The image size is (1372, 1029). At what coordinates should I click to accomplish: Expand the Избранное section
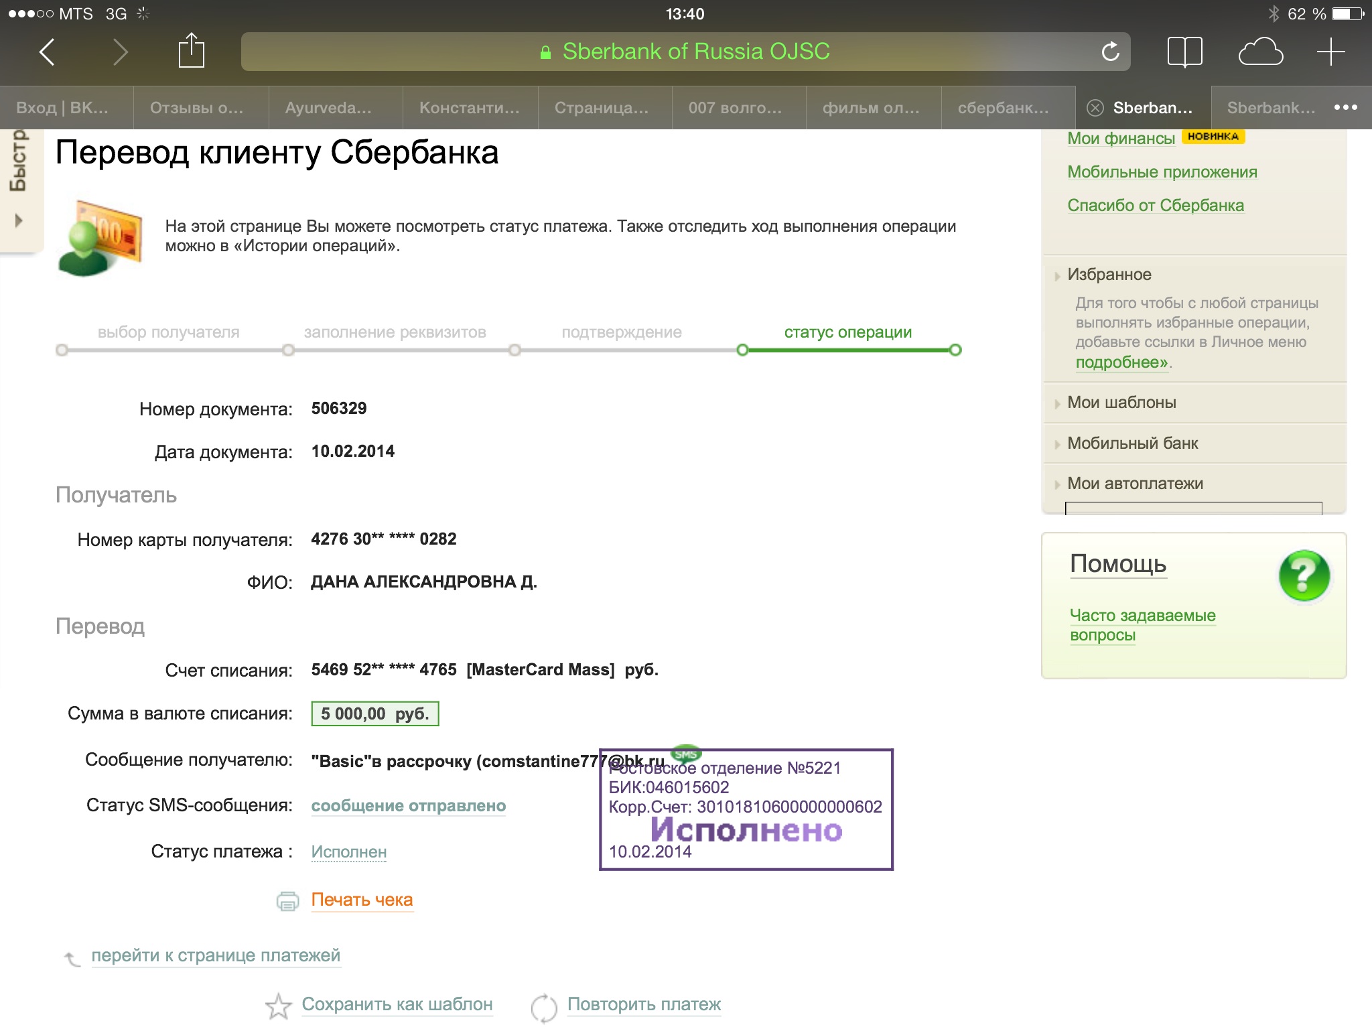1109,275
